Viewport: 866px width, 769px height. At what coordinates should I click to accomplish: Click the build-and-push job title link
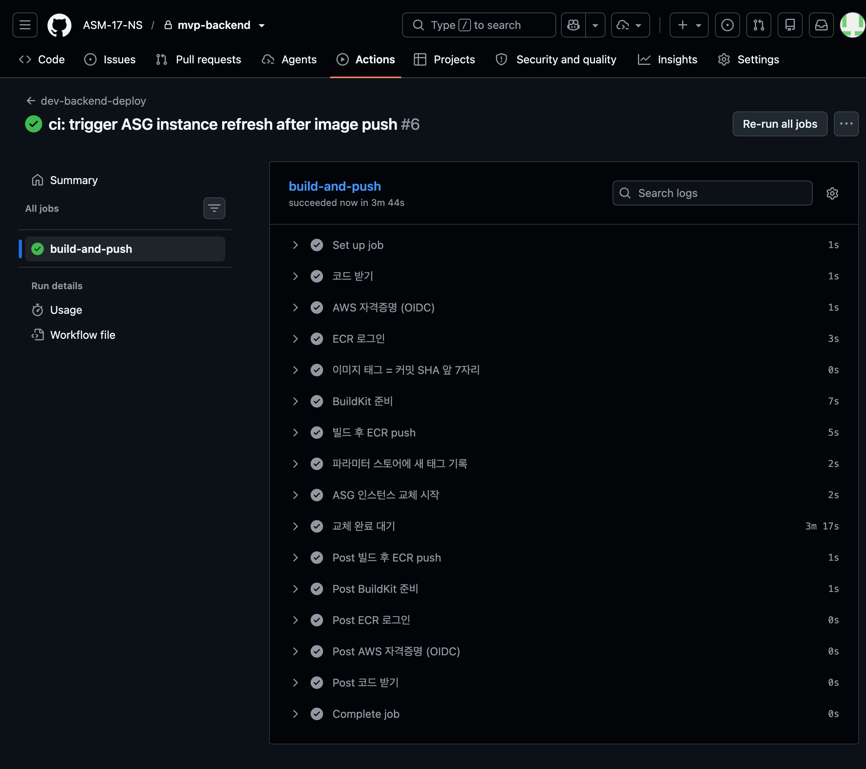(x=335, y=186)
